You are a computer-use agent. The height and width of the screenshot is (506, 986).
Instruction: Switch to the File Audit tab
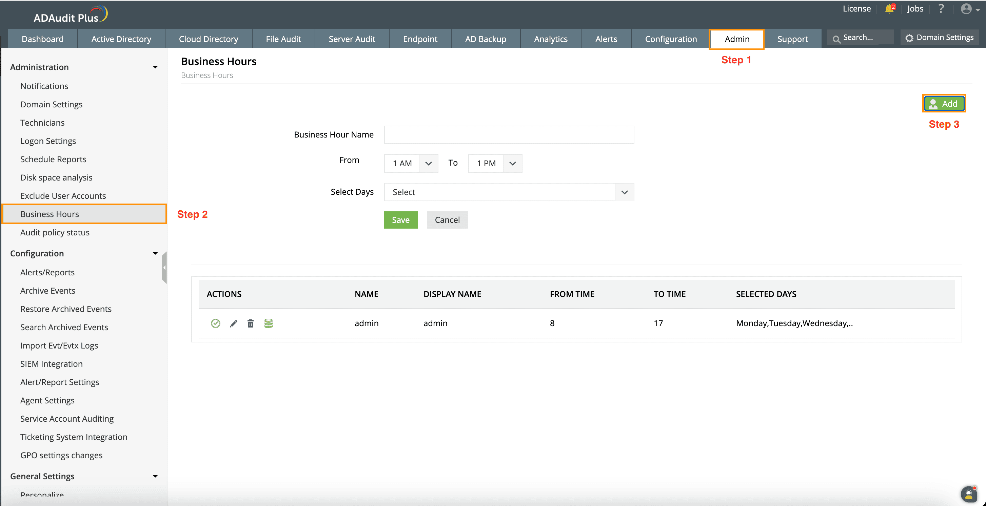[283, 39]
